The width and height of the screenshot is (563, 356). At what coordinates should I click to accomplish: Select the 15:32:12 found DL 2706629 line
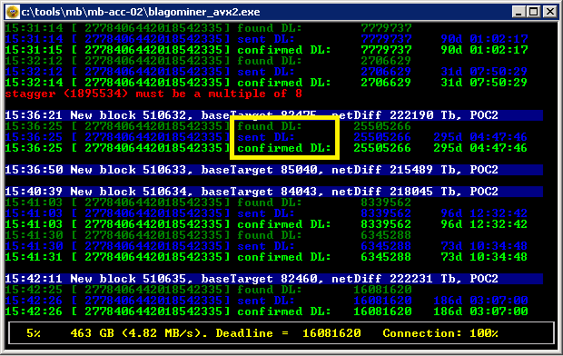click(x=209, y=61)
